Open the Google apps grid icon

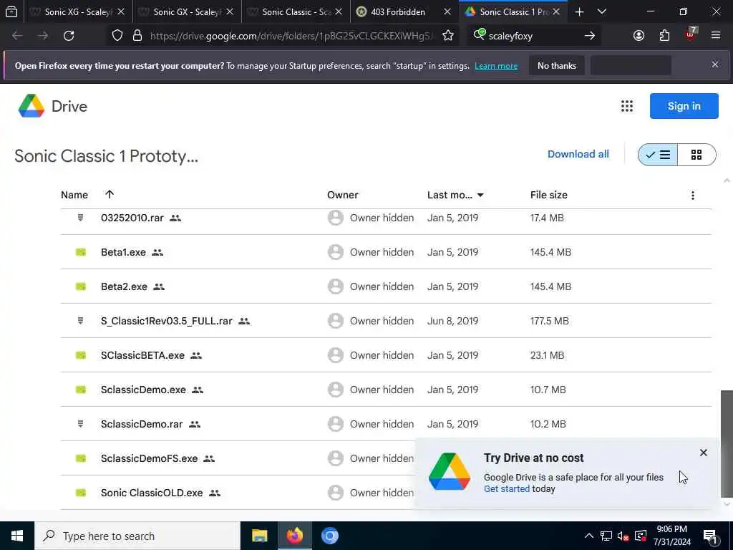[627, 106]
